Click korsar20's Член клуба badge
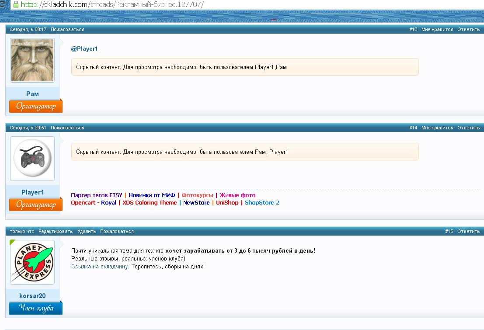This screenshot has width=484, height=330. [36, 308]
